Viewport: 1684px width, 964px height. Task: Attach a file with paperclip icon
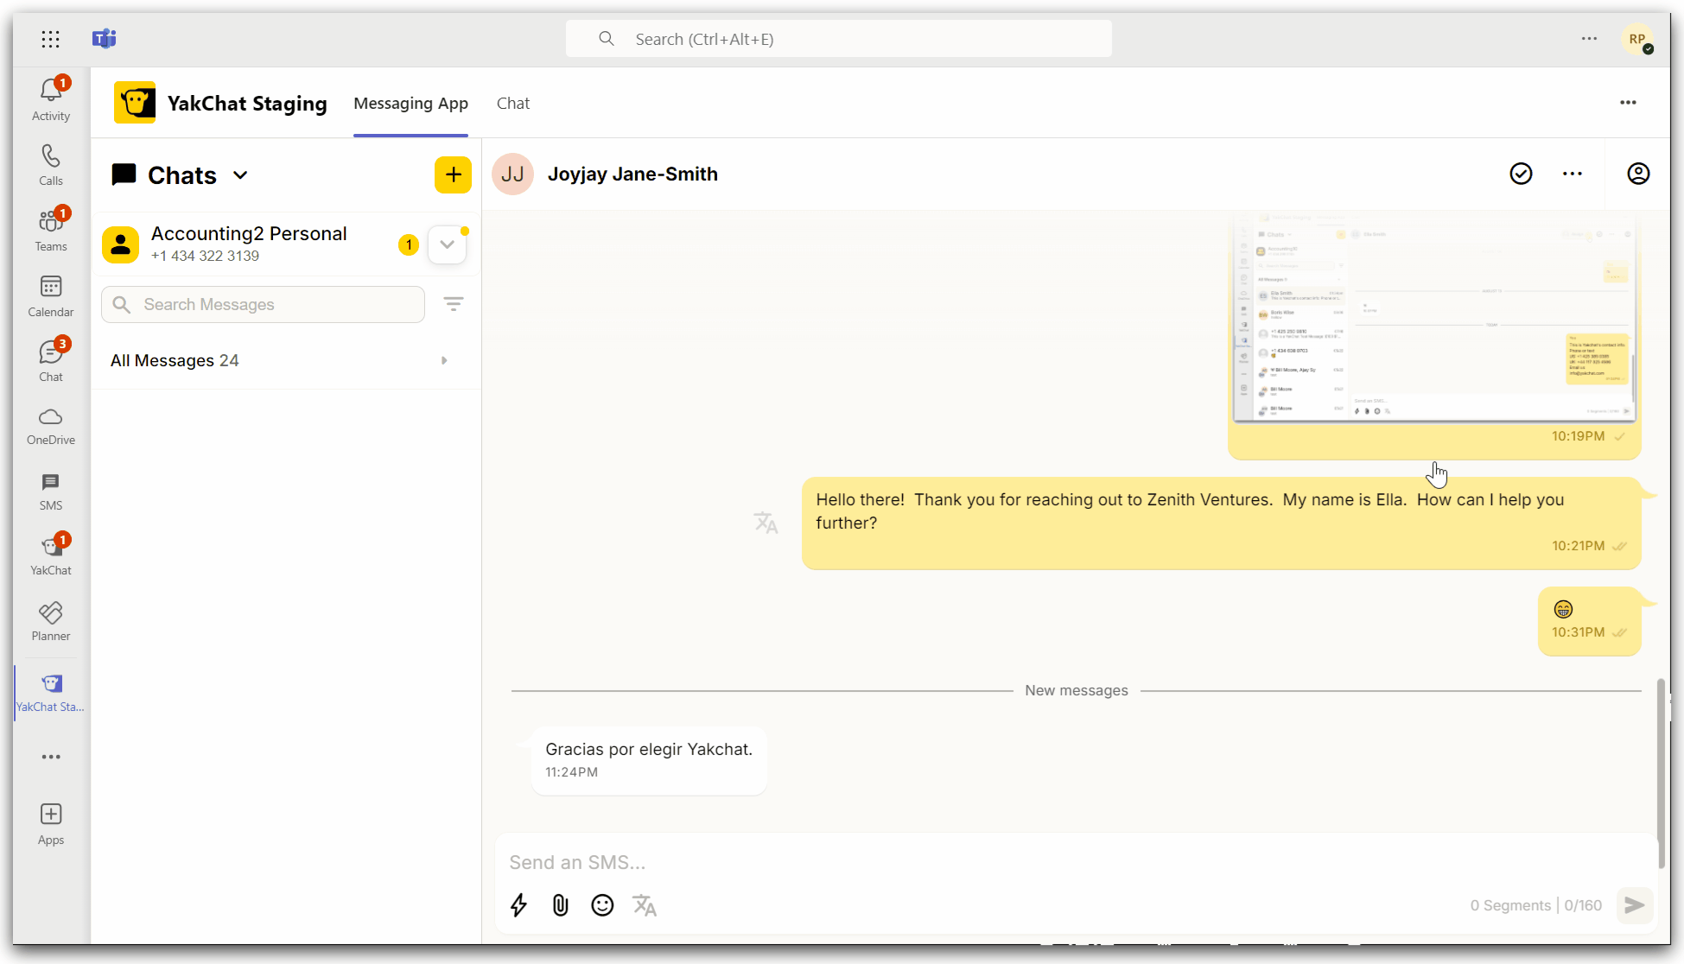tap(561, 905)
